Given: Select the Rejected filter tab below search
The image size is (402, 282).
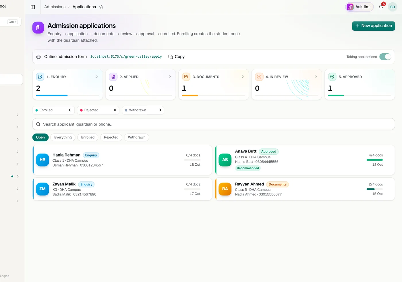Looking at the screenshot, I should pos(111,137).
